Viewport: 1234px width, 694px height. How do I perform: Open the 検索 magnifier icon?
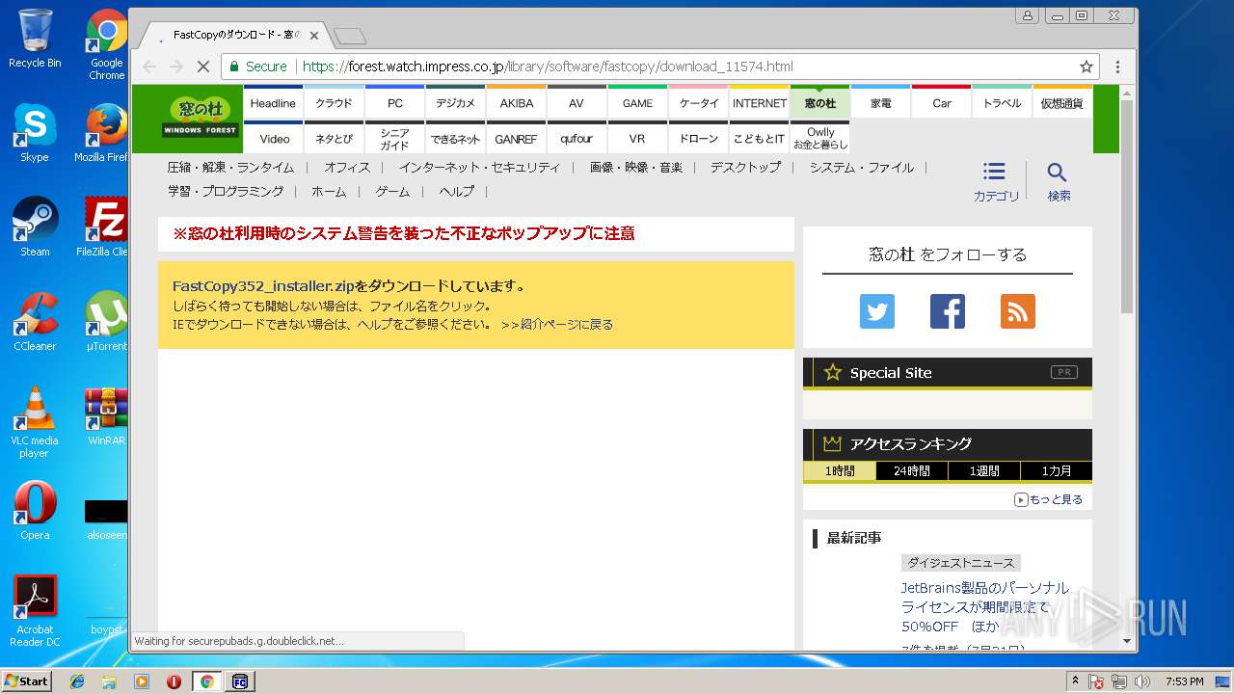(x=1058, y=181)
